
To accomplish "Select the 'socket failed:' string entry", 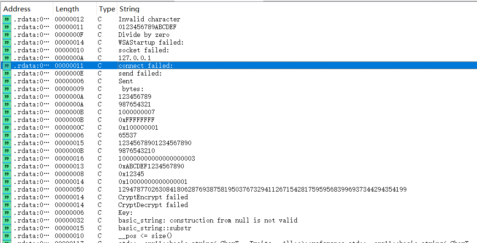I will (x=144, y=50).
